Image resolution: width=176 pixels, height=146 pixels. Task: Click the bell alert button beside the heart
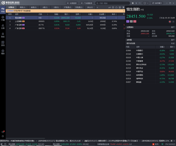pos(173,22)
